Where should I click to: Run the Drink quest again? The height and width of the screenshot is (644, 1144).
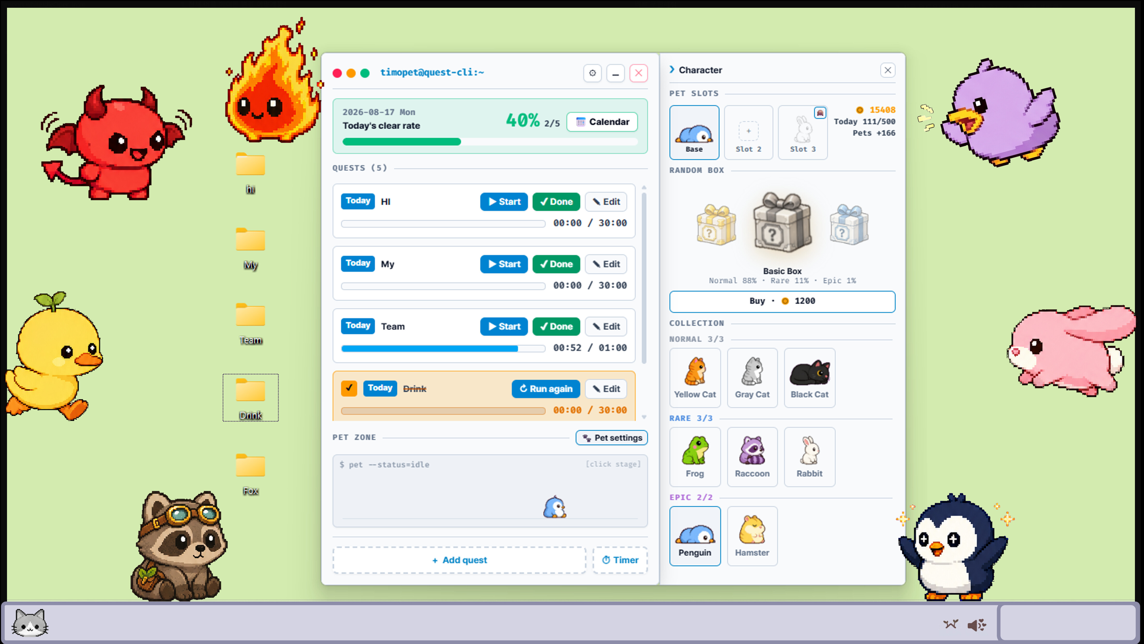tap(546, 389)
